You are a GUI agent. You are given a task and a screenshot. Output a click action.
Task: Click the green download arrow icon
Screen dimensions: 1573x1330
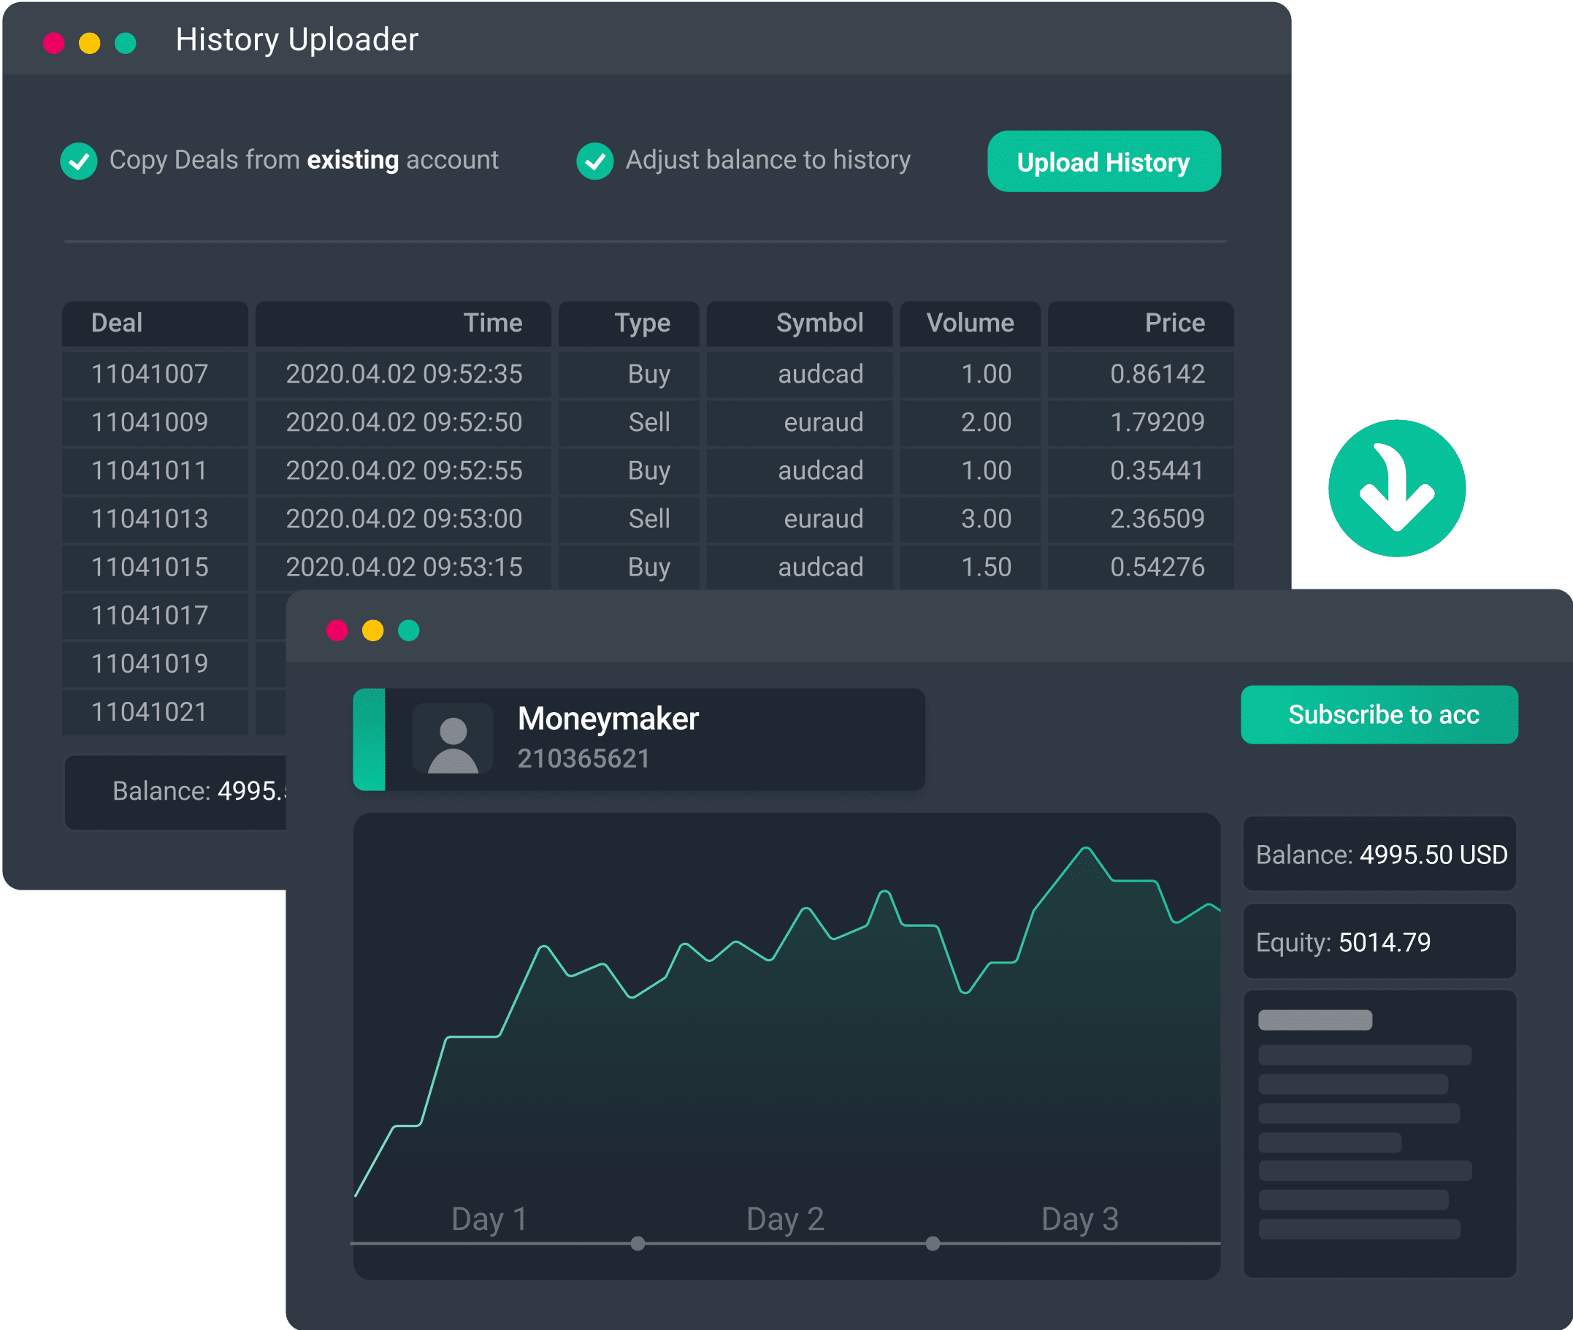1396,488
